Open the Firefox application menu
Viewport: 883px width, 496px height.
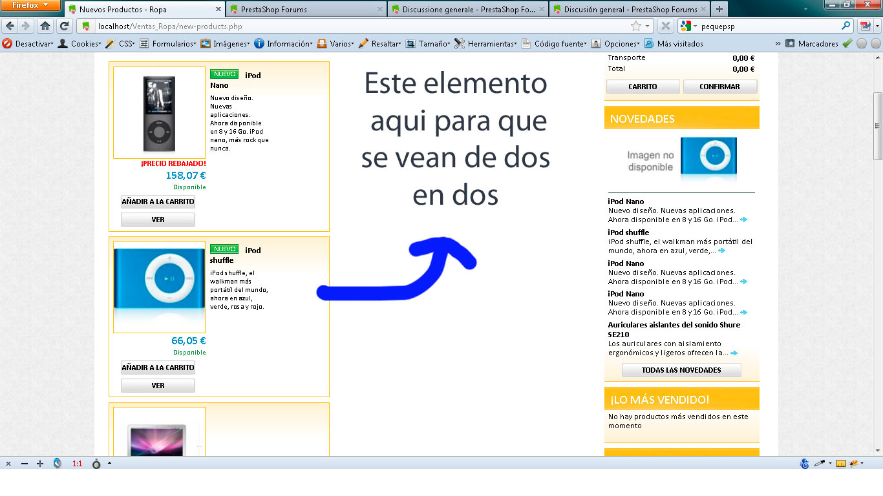point(31,6)
